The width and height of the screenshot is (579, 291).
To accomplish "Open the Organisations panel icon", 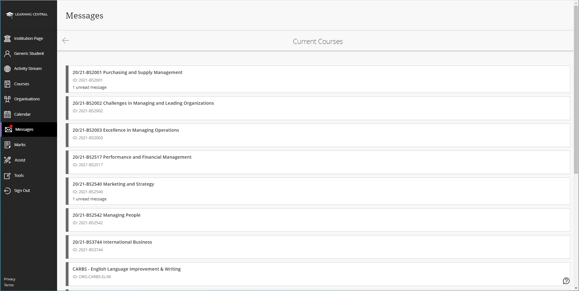I will tap(8, 99).
